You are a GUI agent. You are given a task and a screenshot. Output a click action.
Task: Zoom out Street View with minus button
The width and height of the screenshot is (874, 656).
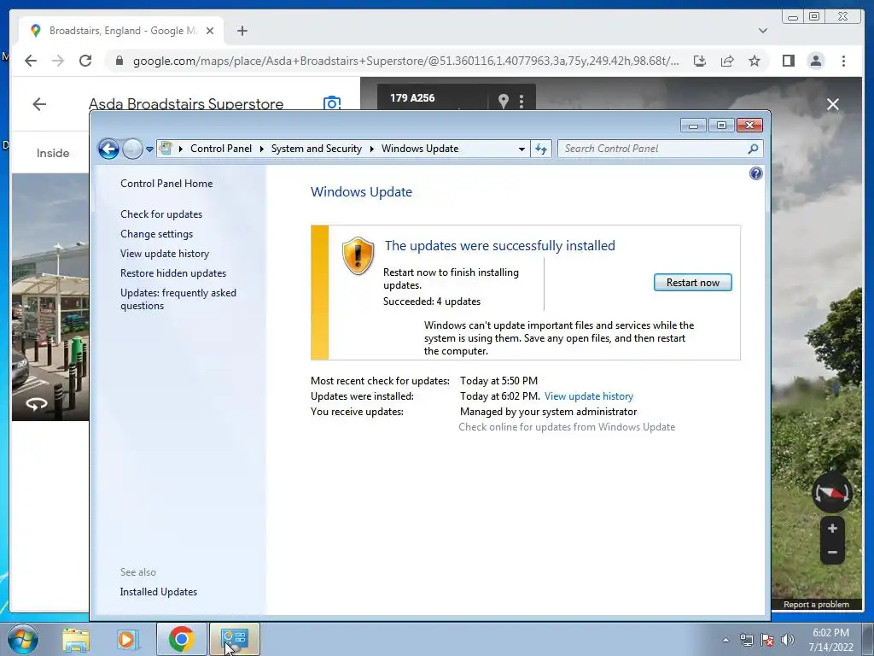(832, 553)
